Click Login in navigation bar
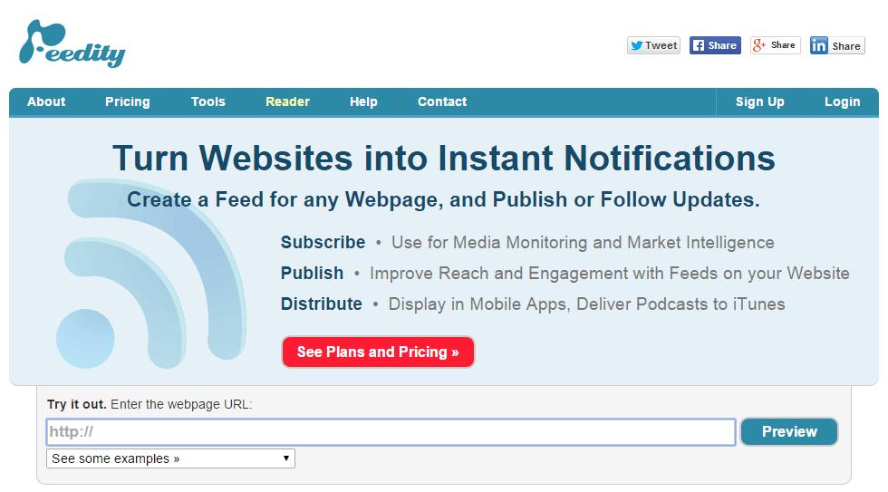The height and width of the screenshot is (492, 888). pyautogui.click(x=842, y=101)
